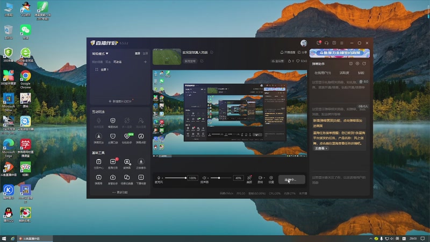Open the messages icon with red notification
This screenshot has height=242, width=430.
(x=319, y=43)
